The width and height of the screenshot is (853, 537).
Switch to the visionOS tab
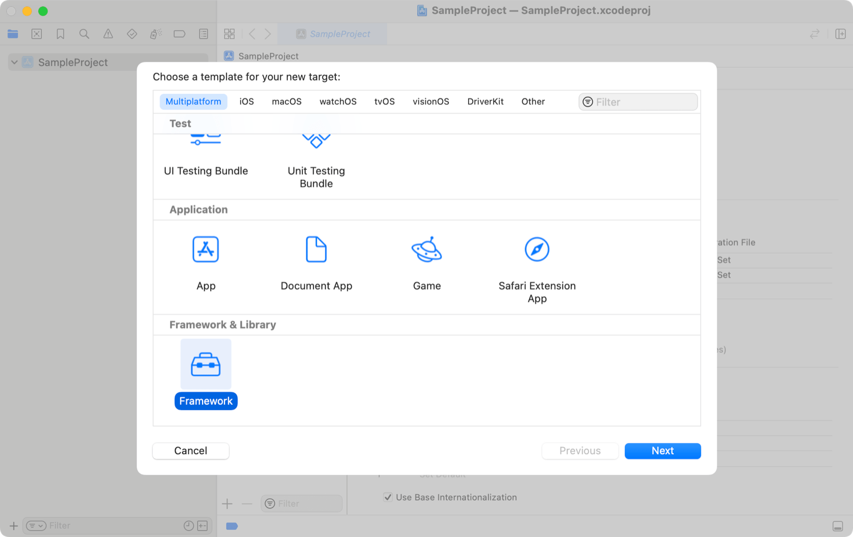click(431, 101)
